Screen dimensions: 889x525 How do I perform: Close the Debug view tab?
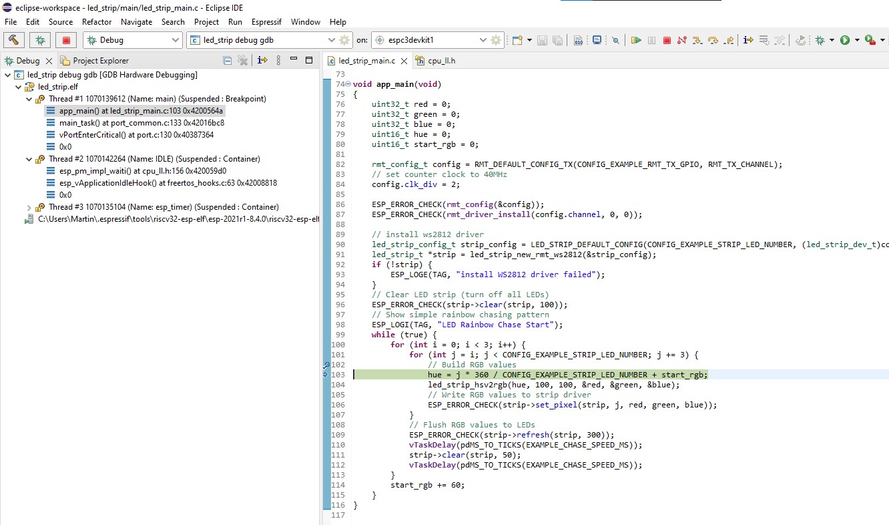(x=49, y=60)
